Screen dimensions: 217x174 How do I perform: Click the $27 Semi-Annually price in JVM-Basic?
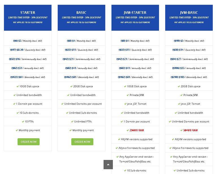coord(179,59)
